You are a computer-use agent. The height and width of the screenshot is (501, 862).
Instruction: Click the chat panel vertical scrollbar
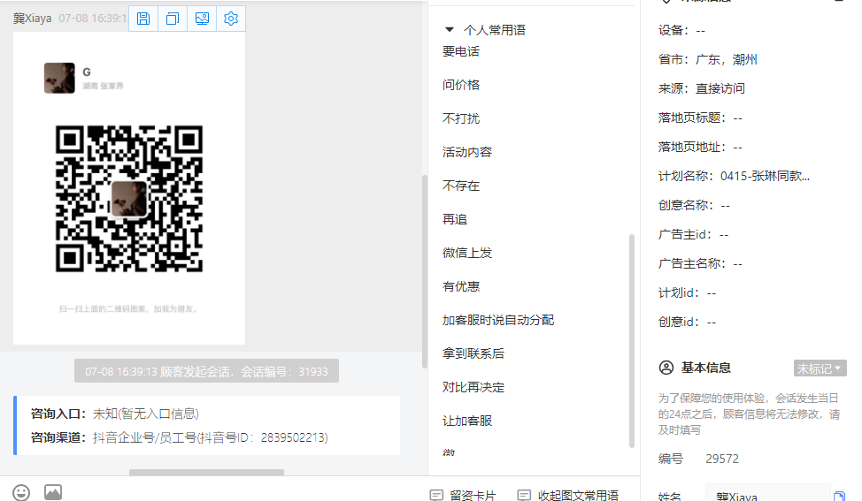pyautogui.click(x=425, y=271)
